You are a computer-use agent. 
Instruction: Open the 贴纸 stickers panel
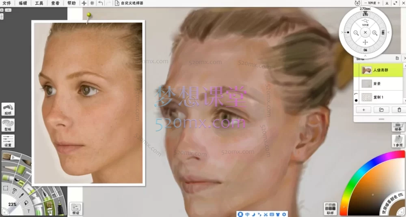coord(8,109)
